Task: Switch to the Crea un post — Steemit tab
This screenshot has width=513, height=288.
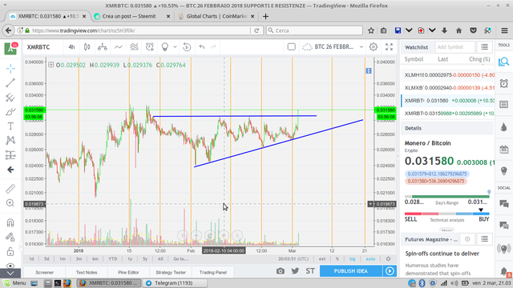Action: click(129, 16)
